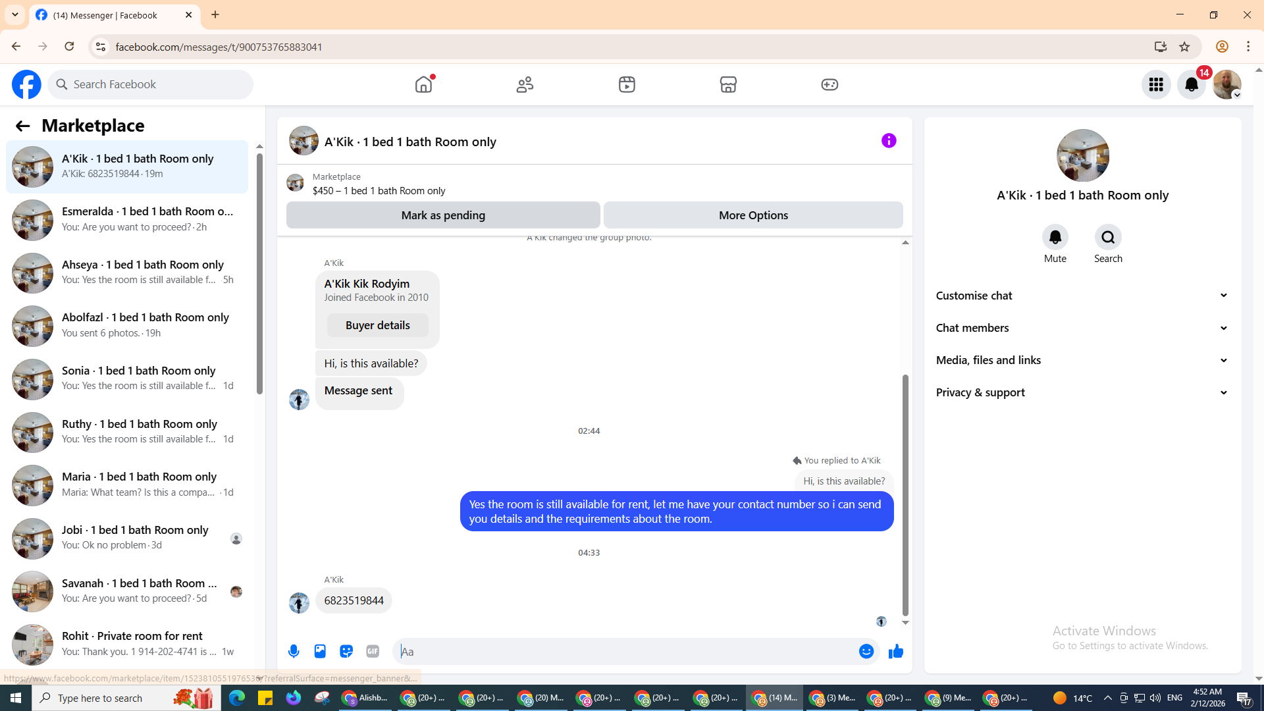Click the chat messages scrollbar

905,495
